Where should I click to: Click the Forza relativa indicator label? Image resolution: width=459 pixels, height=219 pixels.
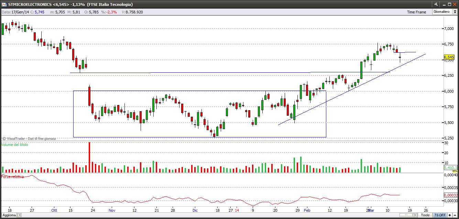(x=13, y=177)
